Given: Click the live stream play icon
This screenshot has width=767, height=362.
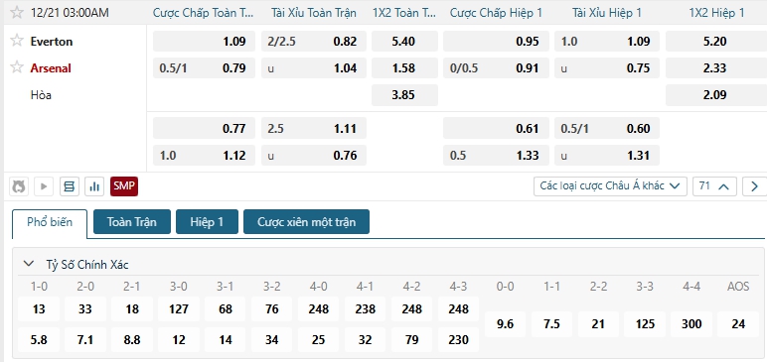Looking at the screenshot, I should pyautogui.click(x=44, y=186).
